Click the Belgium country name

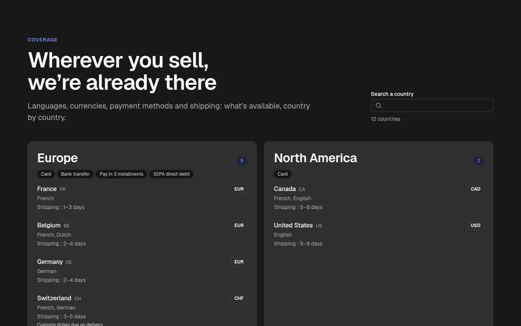[49, 225]
